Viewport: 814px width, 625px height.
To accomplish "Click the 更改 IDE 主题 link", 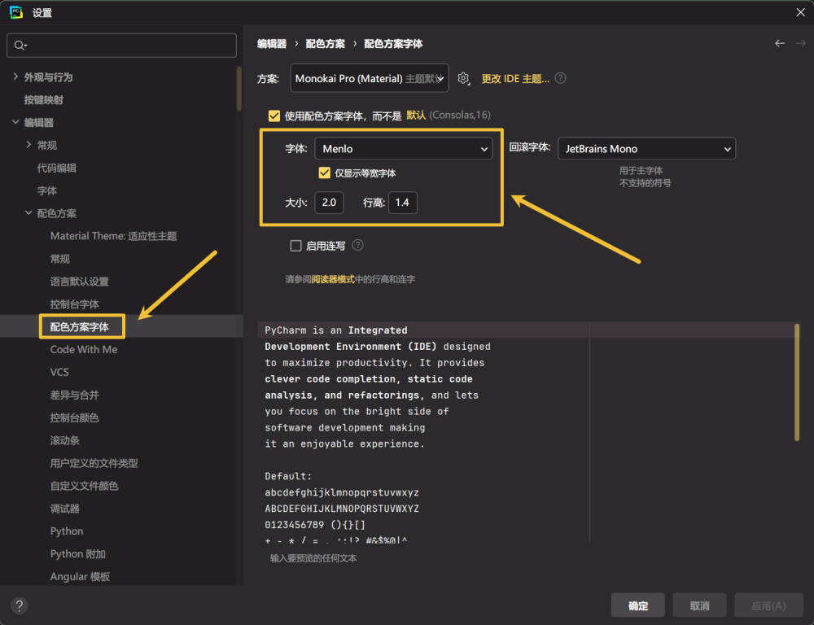I will point(515,79).
